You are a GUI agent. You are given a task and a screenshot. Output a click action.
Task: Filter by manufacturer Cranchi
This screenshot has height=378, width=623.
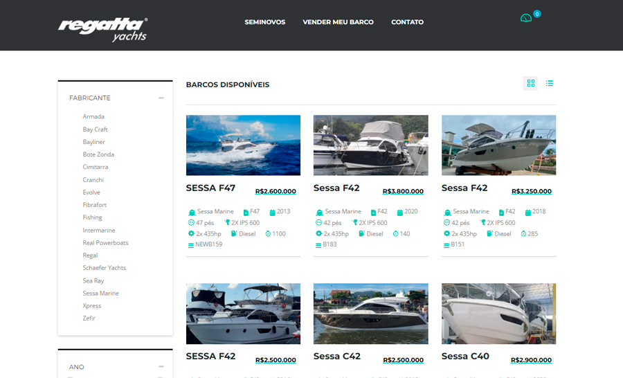[93, 180]
